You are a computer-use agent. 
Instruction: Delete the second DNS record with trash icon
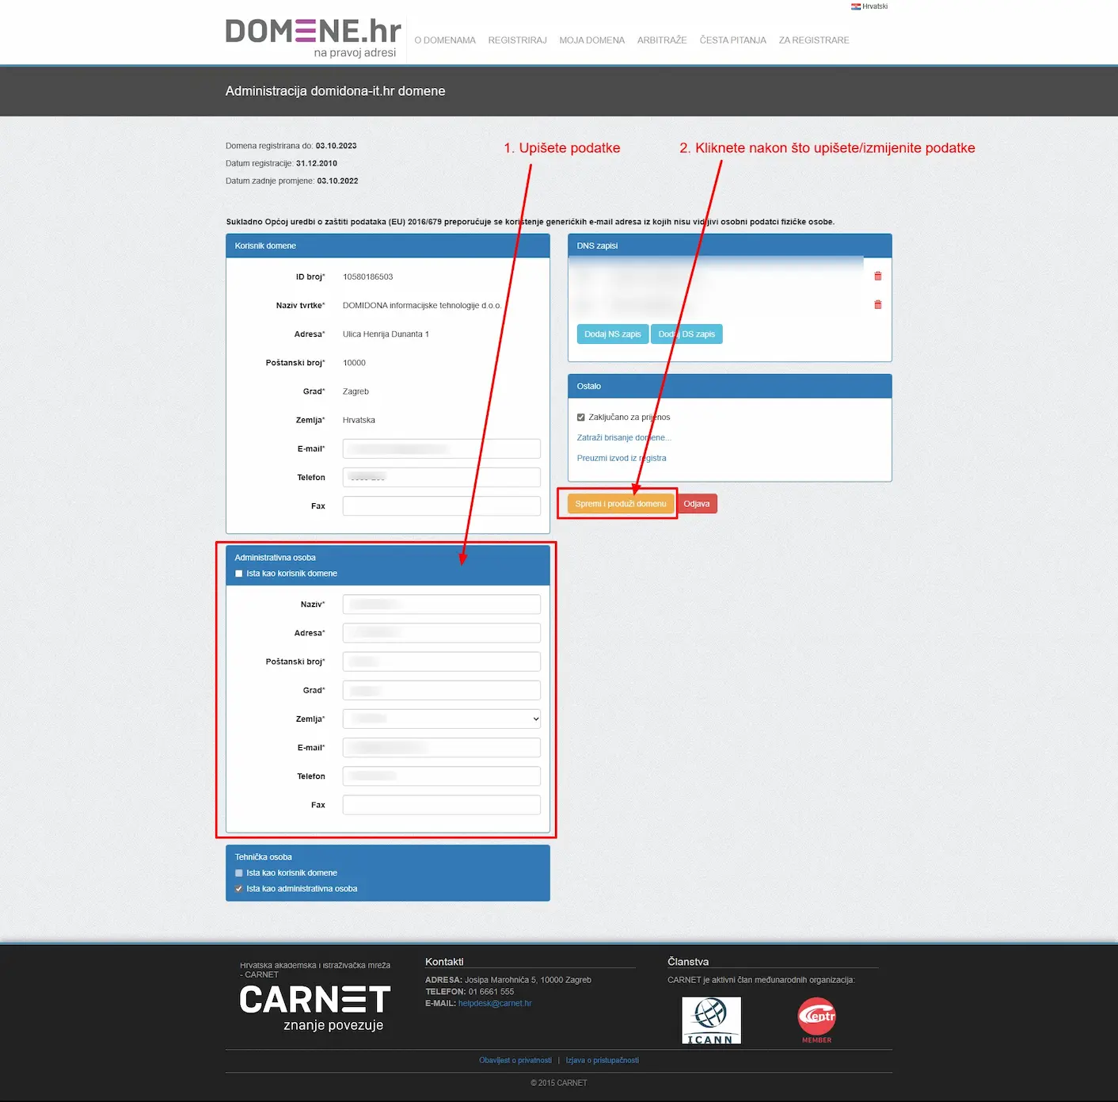[877, 304]
